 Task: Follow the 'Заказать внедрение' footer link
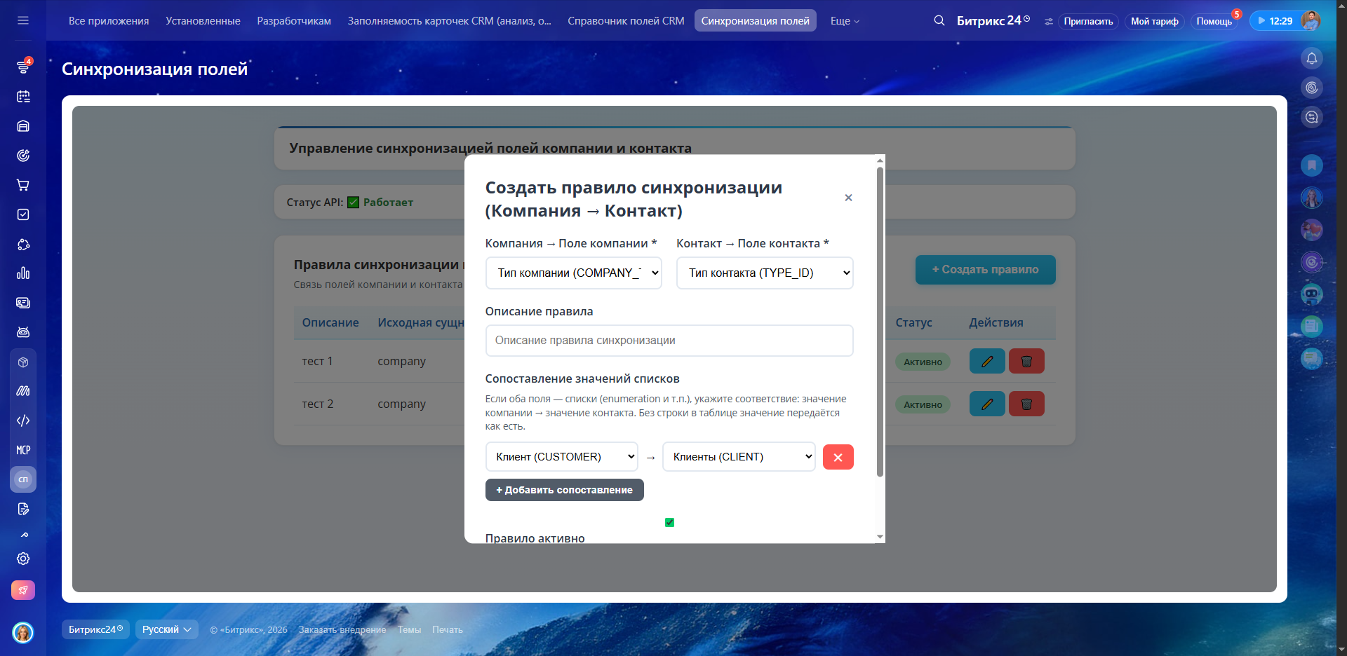click(x=342, y=629)
